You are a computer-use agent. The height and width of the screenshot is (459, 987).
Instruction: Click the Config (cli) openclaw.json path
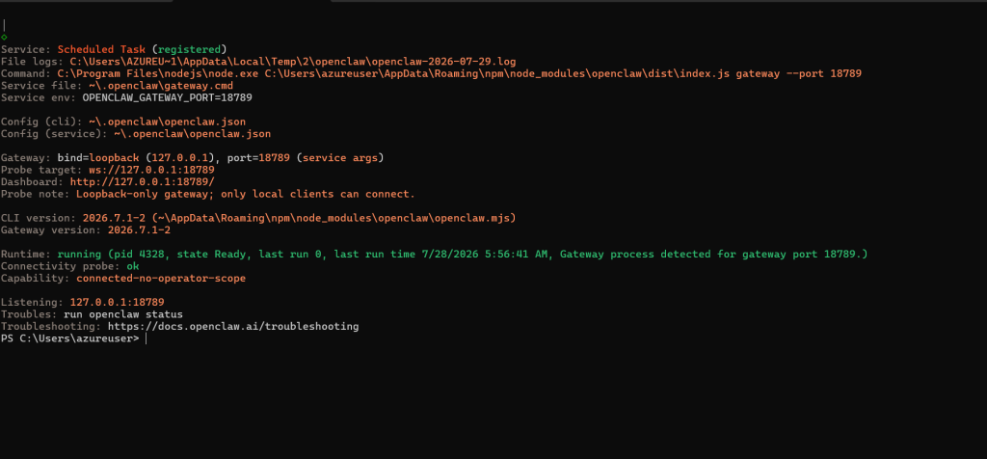point(167,121)
